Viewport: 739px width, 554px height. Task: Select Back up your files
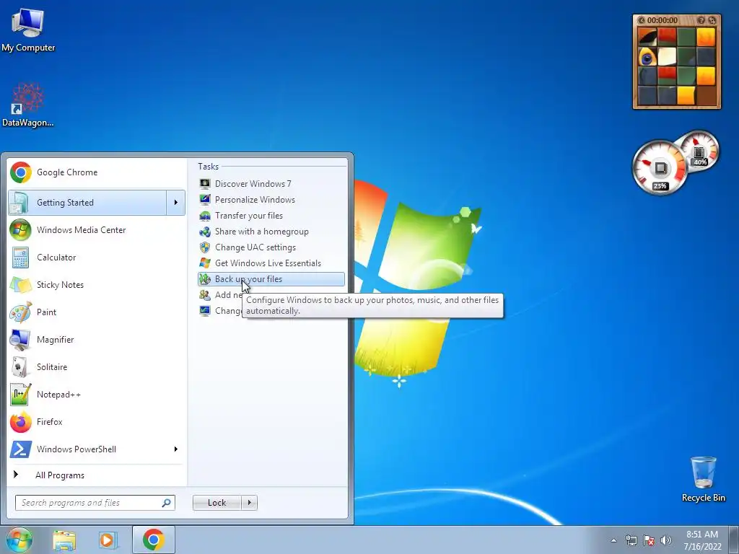pyautogui.click(x=271, y=279)
